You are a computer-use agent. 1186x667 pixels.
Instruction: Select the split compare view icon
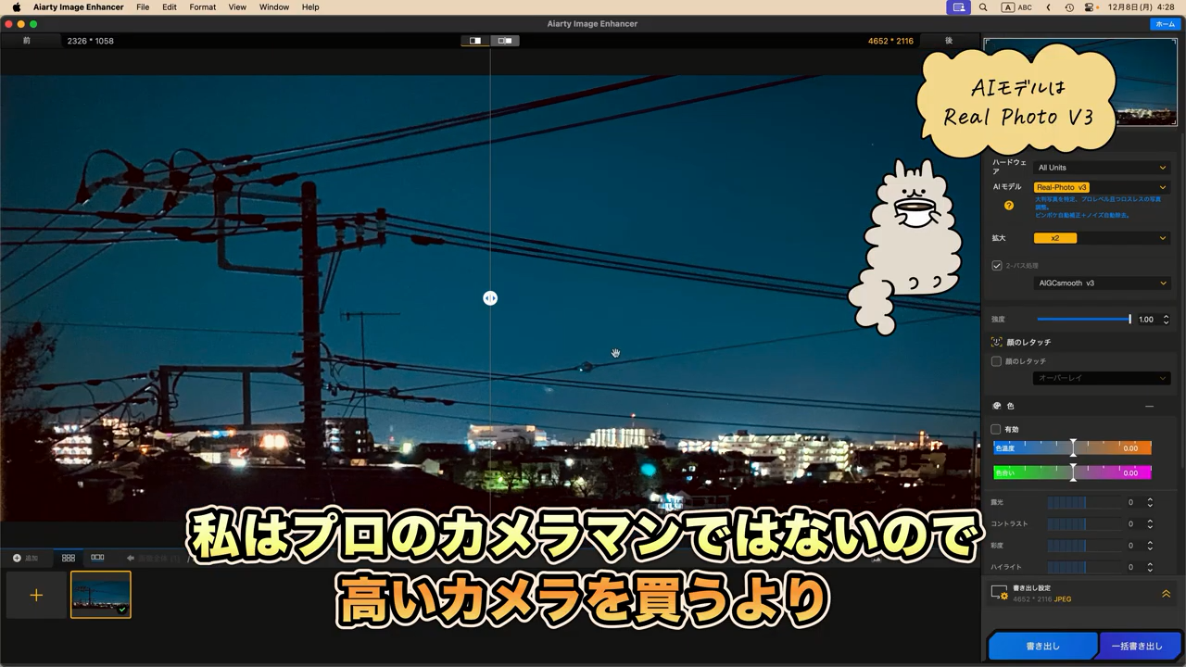click(x=475, y=41)
